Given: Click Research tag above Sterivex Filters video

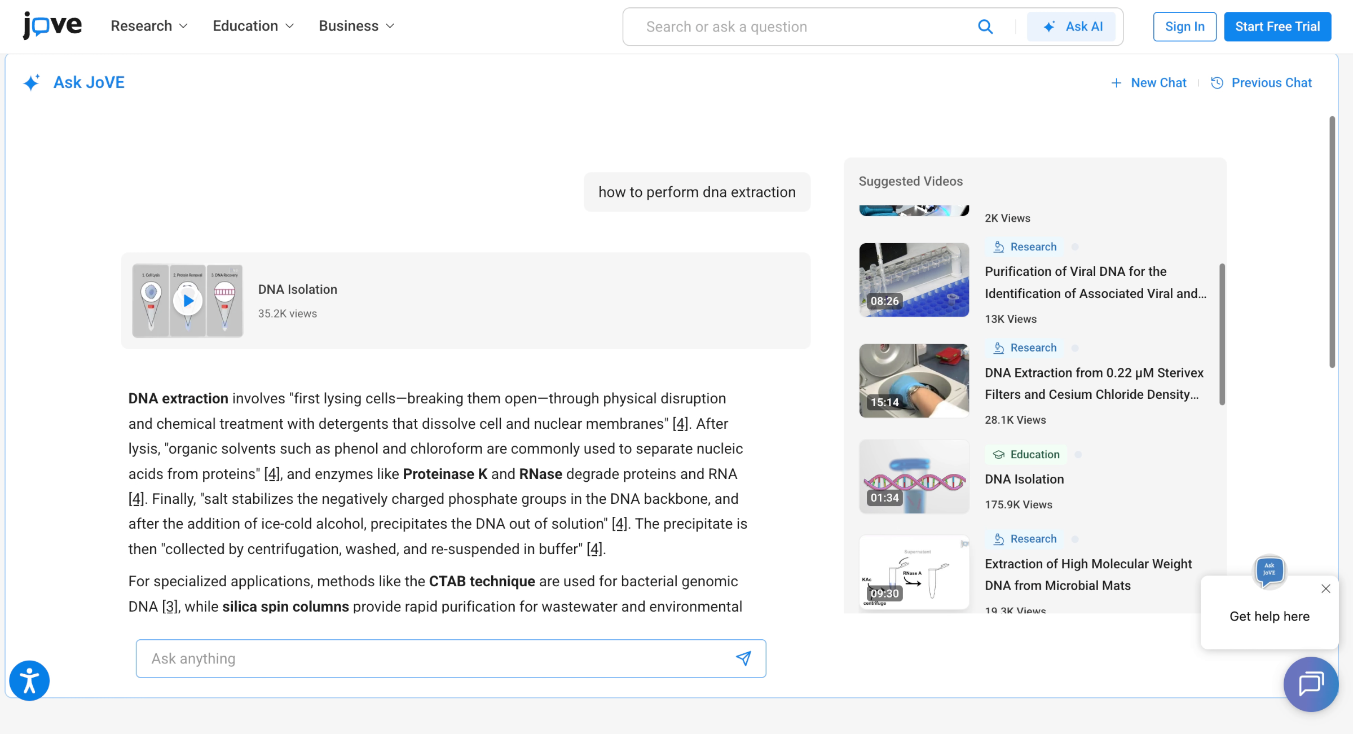Looking at the screenshot, I should coord(1025,348).
